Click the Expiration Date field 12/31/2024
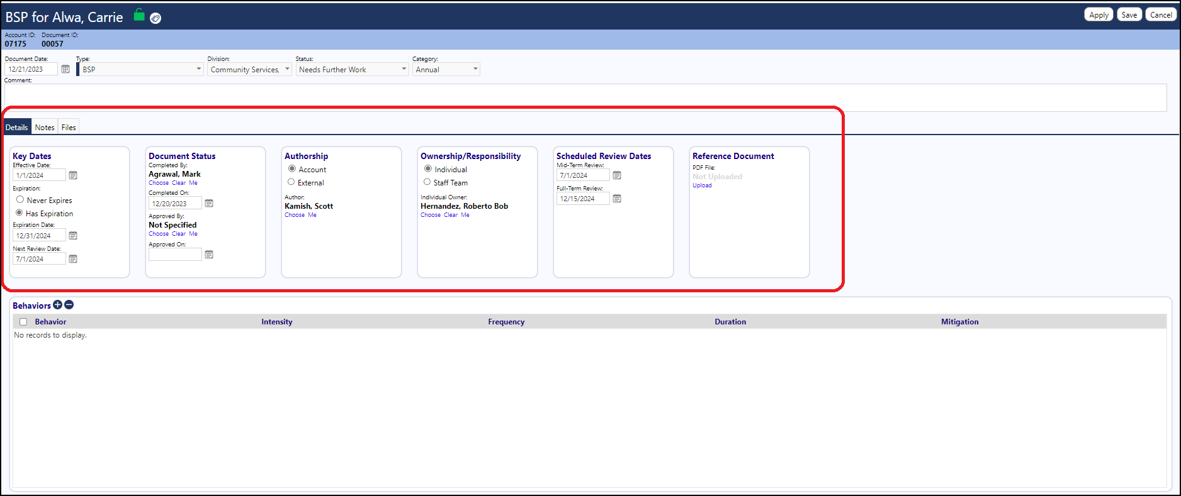Screen dimensions: 1181x496 pyautogui.click(x=39, y=236)
